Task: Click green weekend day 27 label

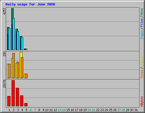Action: (x=119, y=110)
